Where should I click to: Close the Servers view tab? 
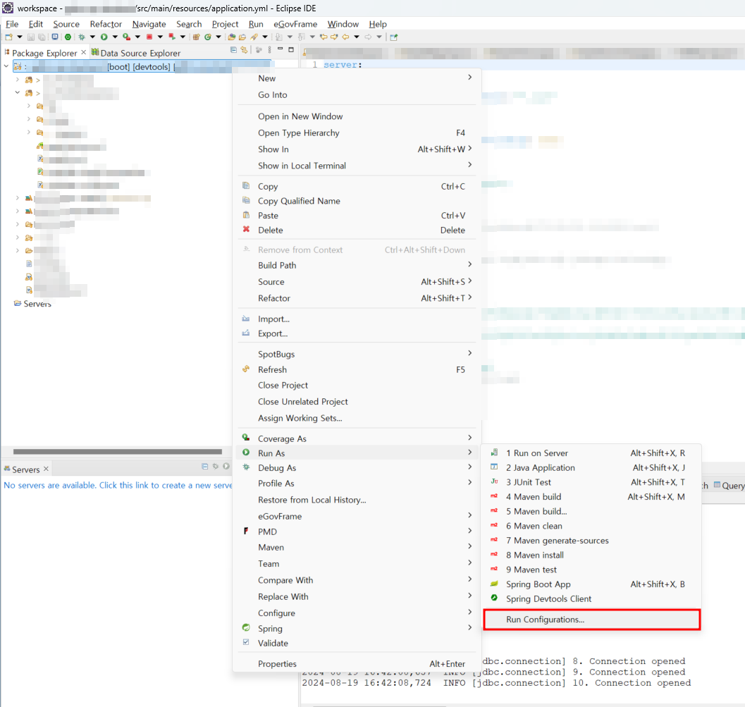pyautogui.click(x=46, y=469)
